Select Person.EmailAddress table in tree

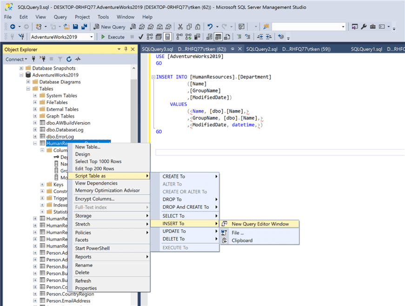pos(68,301)
